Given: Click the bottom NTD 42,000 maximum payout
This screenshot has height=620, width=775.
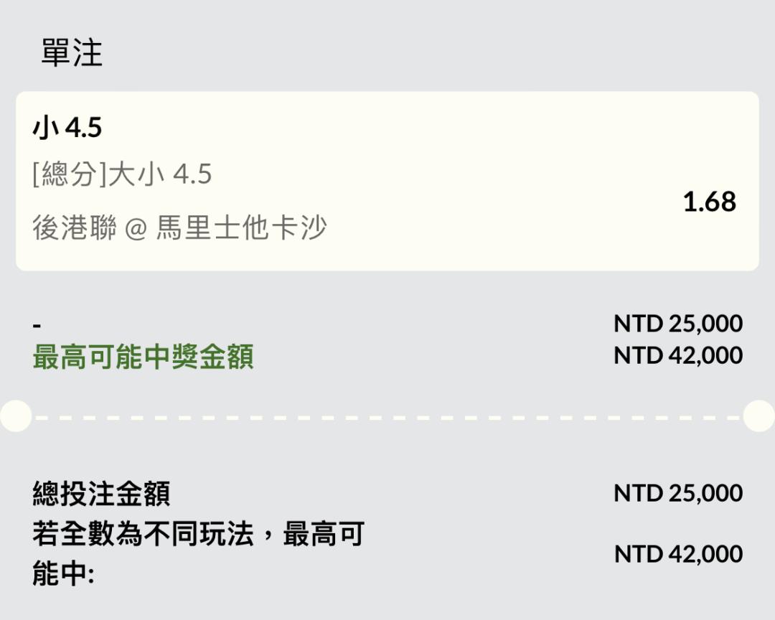Looking at the screenshot, I should pyautogui.click(x=678, y=554).
